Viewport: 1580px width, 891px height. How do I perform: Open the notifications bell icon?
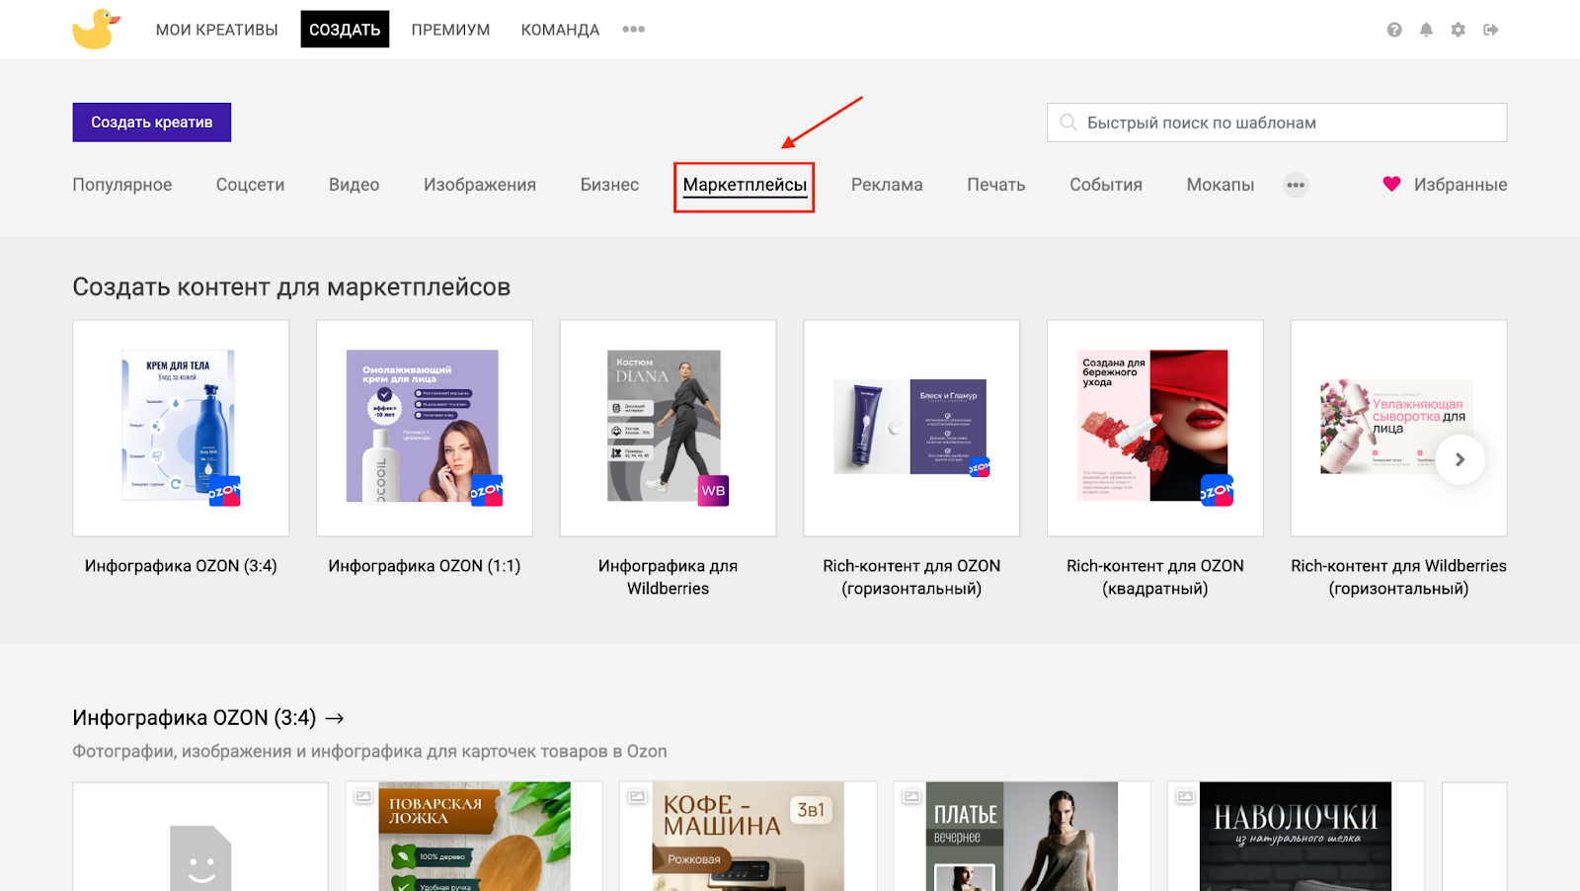coord(1426,30)
